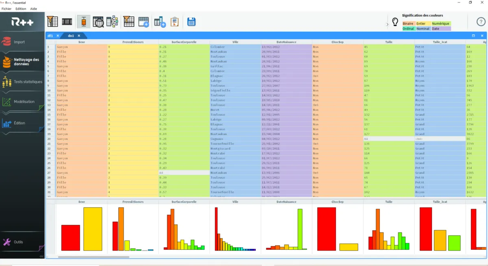
Task: Click the film strip toolbar icon
Action: click(67, 21)
